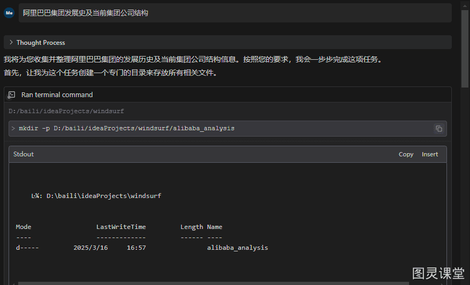Screen dimensions: 470x285
Task: Click the working directory path D:/baili/ideaProjects/windsurf
Action: pos(66,111)
